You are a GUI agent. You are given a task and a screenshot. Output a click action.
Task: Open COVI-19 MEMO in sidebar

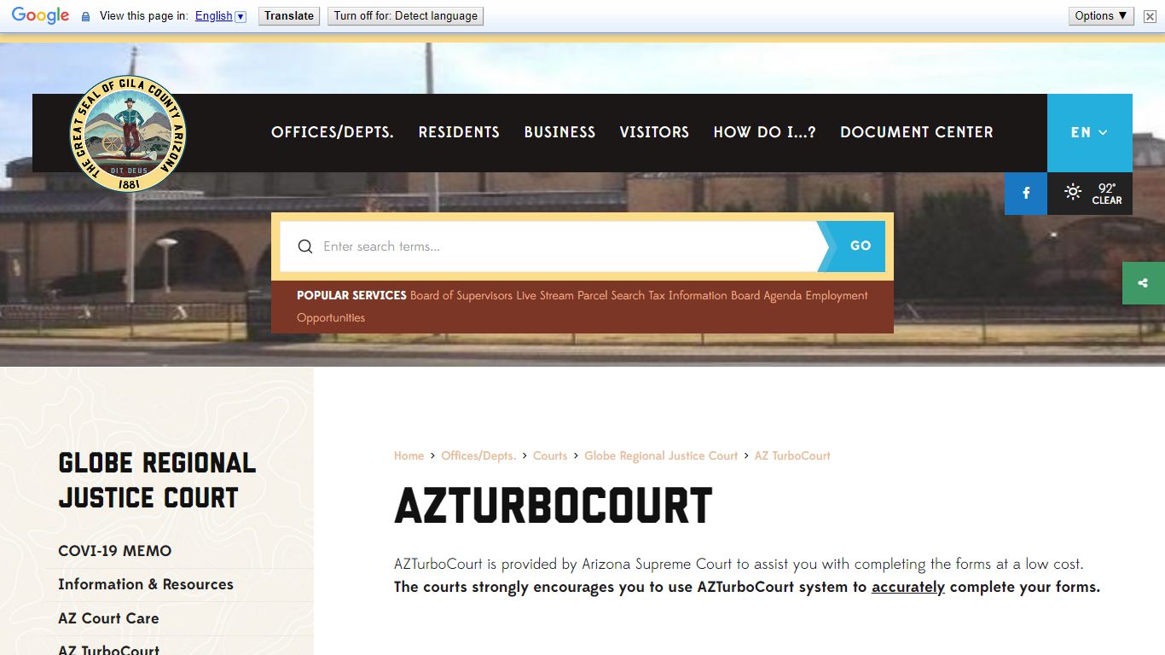tap(115, 551)
